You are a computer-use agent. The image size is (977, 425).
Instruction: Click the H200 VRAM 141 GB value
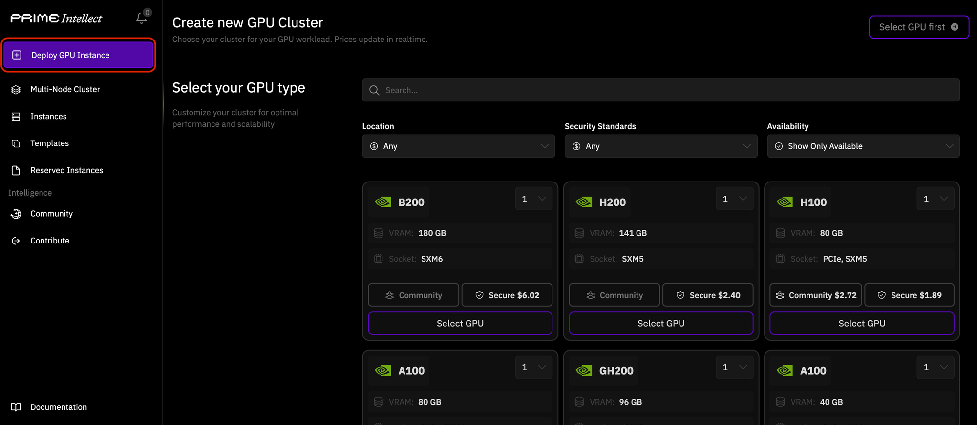[633, 233]
